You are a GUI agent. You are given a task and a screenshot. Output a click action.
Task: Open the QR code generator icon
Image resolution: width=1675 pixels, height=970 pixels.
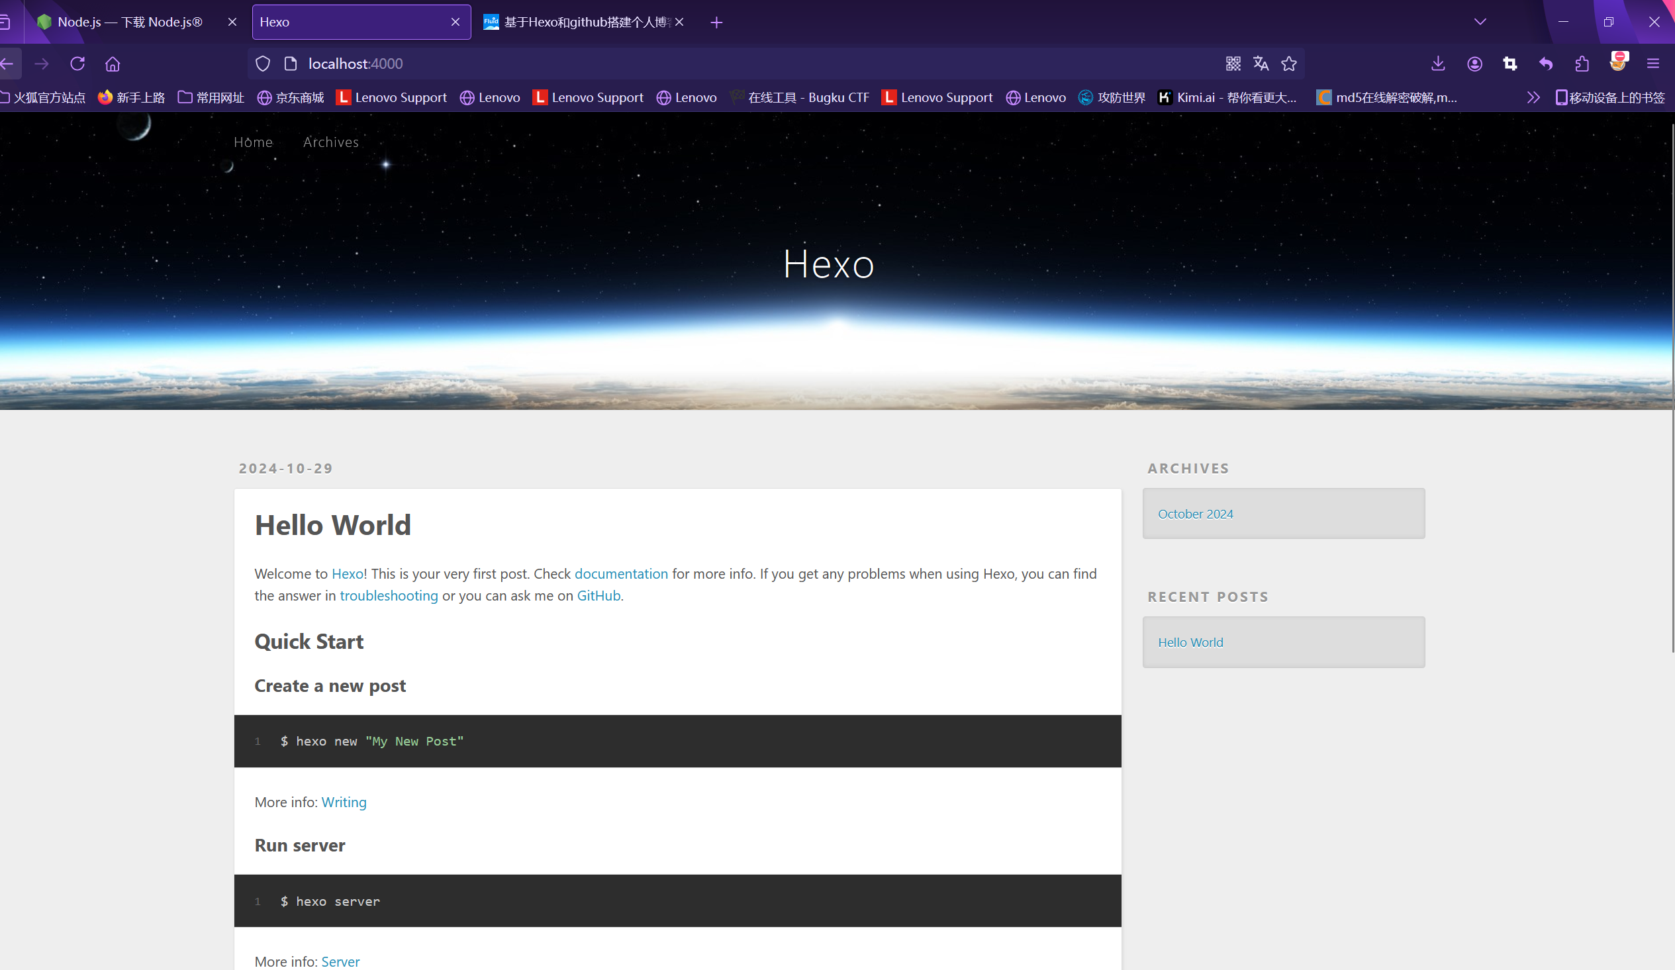click(x=1233, y=64)
